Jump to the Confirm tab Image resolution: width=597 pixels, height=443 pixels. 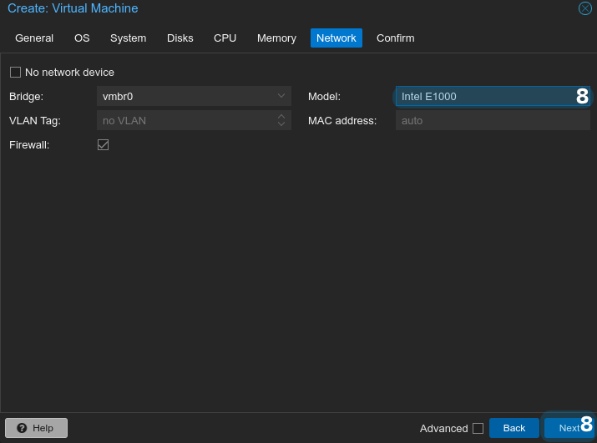click(x=395, y=38)
